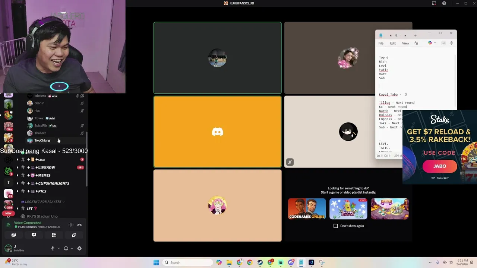This screenshot has height=268, width=477.
Task: Open Notepad text formatting icon
Action: point(416,43)
